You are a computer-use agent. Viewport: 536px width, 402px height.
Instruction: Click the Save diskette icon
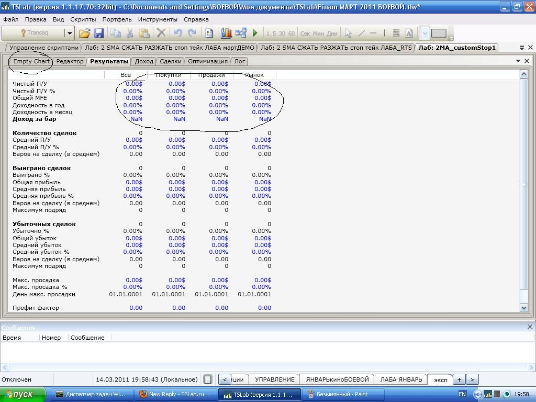(x=99, y=33)
